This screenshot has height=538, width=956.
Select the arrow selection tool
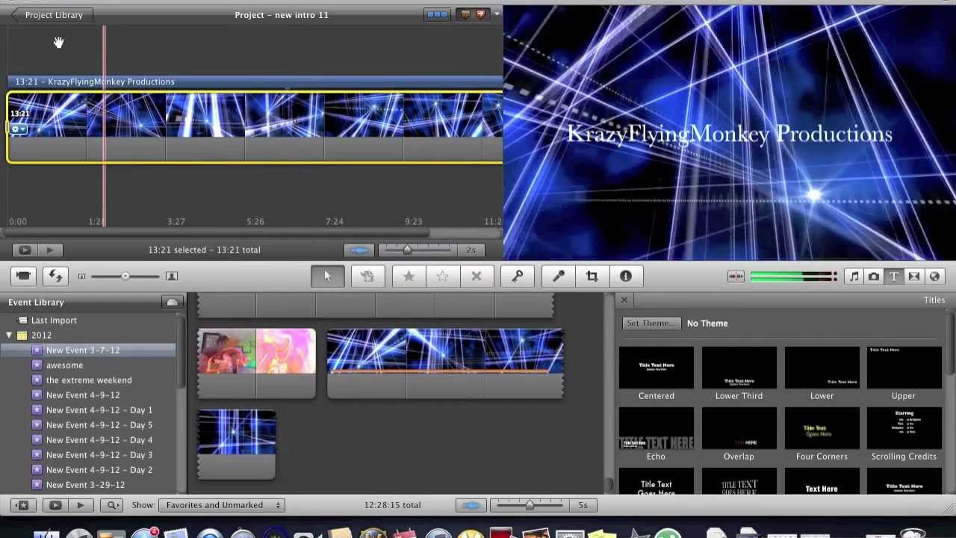pos(327,276)
